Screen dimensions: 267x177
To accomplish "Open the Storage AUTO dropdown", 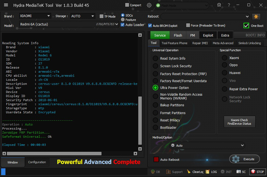I will coord(83,16).
